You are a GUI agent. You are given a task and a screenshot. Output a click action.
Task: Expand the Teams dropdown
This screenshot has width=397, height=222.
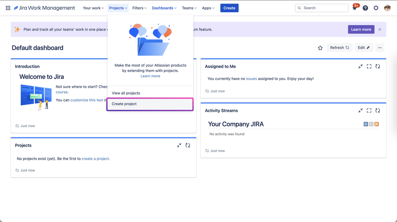pos(189,8)
